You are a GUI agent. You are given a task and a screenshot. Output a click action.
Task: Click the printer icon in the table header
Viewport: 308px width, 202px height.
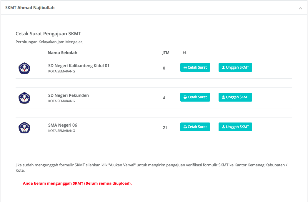[x=184, y=52]
